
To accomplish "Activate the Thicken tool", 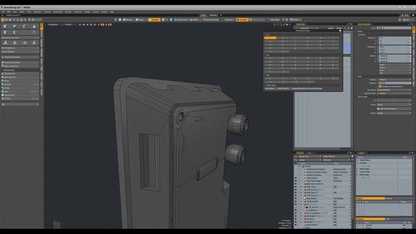I will coord(20,99).
